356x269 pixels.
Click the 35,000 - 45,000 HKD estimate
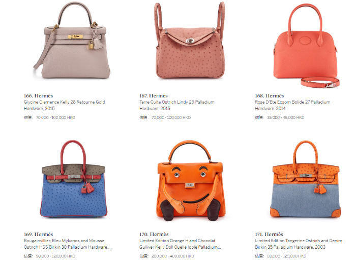point(286,117)
